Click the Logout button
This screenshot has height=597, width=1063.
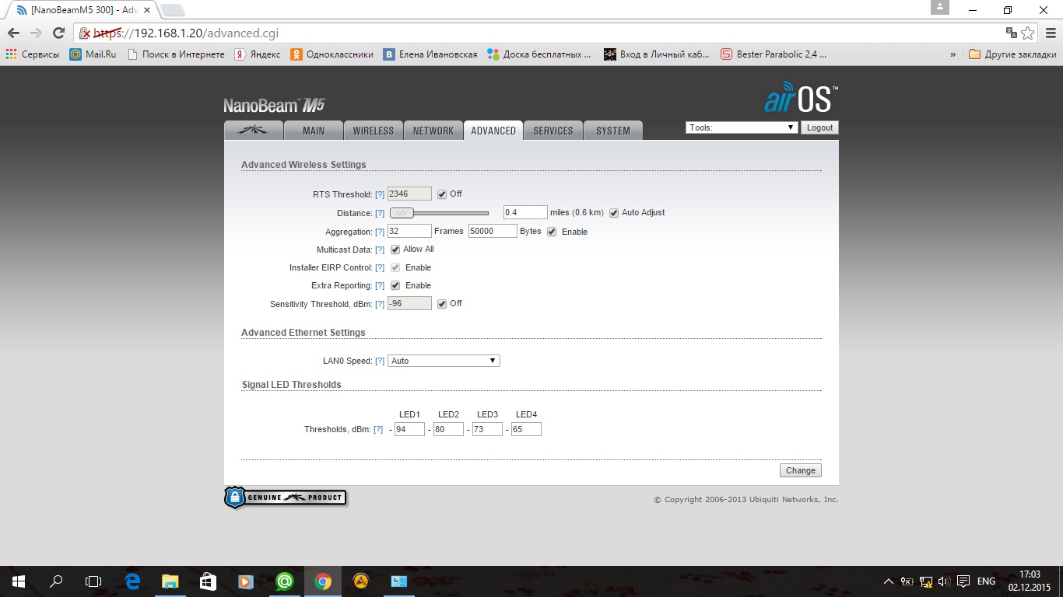point(819,127)
